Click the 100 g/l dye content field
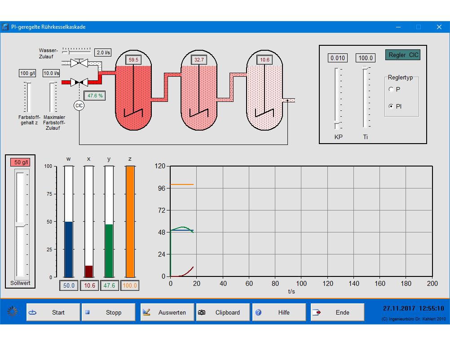 pos(27,73)
